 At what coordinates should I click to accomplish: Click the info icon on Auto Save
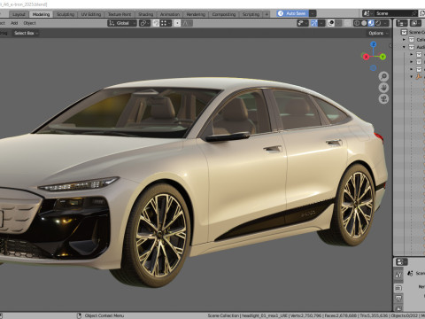pos(281,13)
